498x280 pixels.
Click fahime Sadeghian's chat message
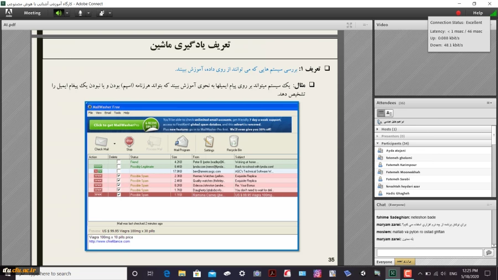406,217
